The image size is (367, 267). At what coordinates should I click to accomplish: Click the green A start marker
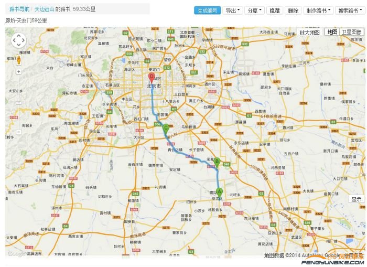click(x=220, y=192)
